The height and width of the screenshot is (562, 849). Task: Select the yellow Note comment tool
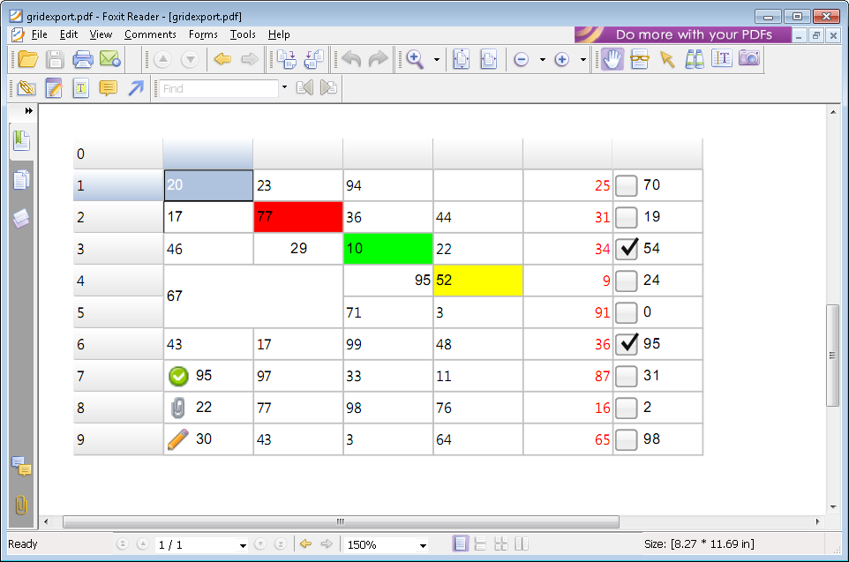coord(109,88)
